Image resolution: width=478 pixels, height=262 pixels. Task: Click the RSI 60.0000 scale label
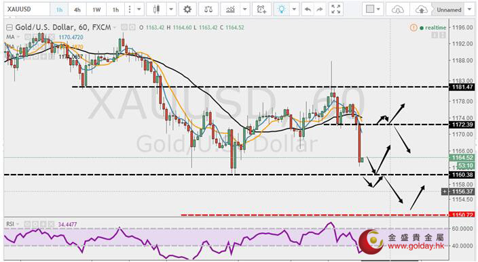click(462, 229)
